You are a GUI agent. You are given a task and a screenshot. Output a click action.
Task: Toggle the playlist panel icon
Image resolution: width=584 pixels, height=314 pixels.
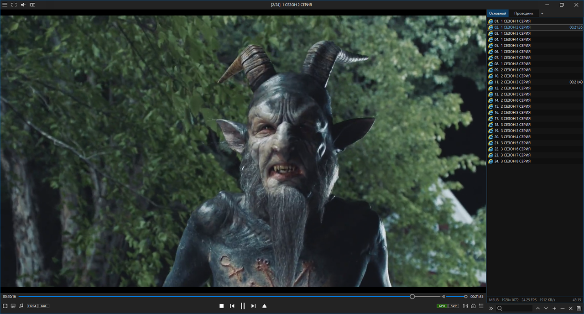[x=481, y=306]
